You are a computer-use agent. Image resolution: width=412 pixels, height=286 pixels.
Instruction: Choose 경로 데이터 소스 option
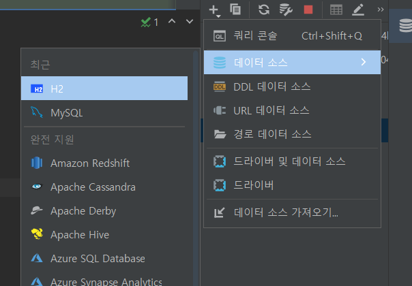point(292,134)
